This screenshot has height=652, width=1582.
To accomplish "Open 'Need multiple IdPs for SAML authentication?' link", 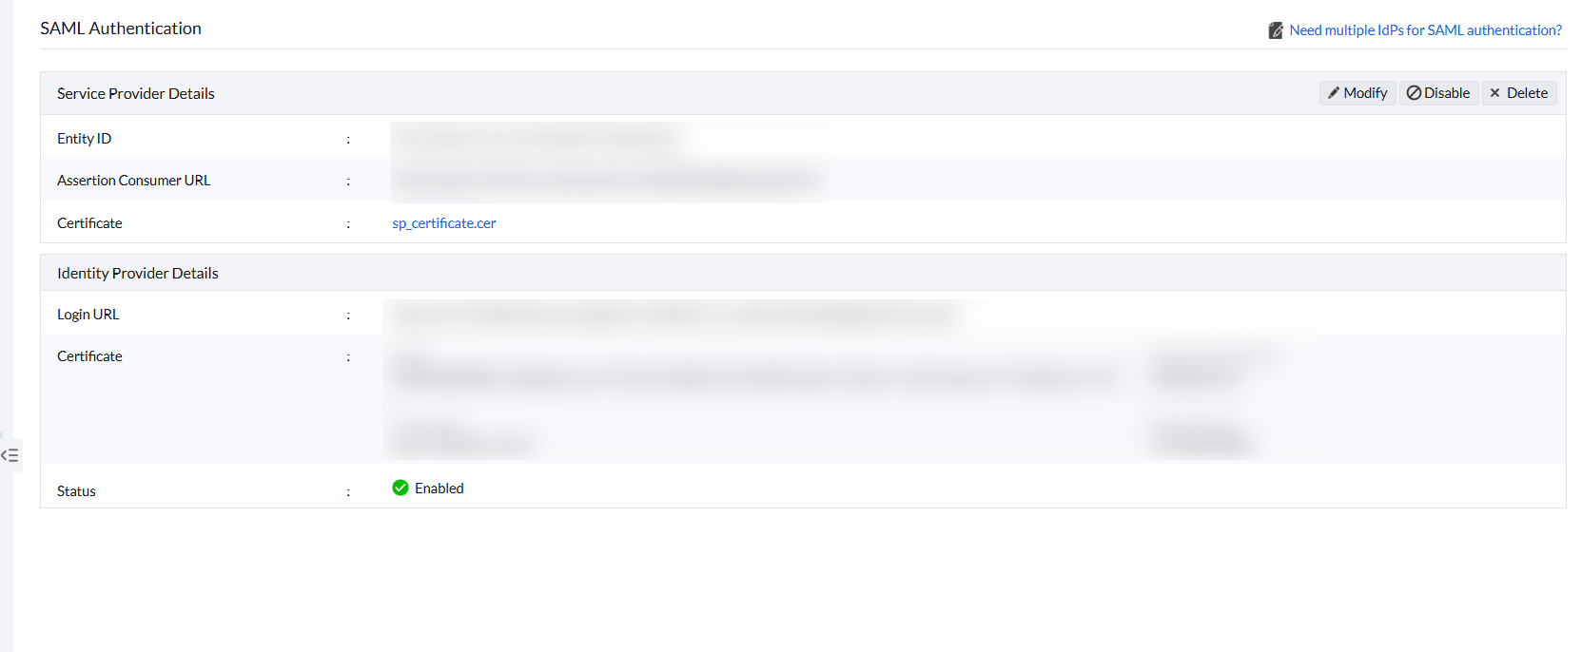I will [x=1425, y=30].
